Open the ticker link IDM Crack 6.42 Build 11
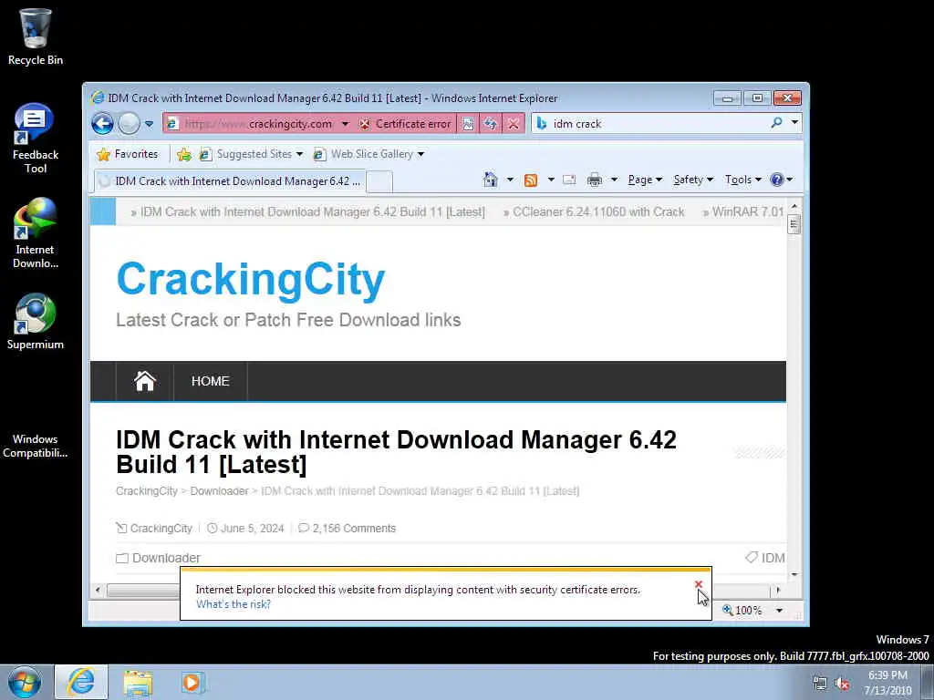The width and height of the screenshot is (934, 700). click(x=313, y=211)
